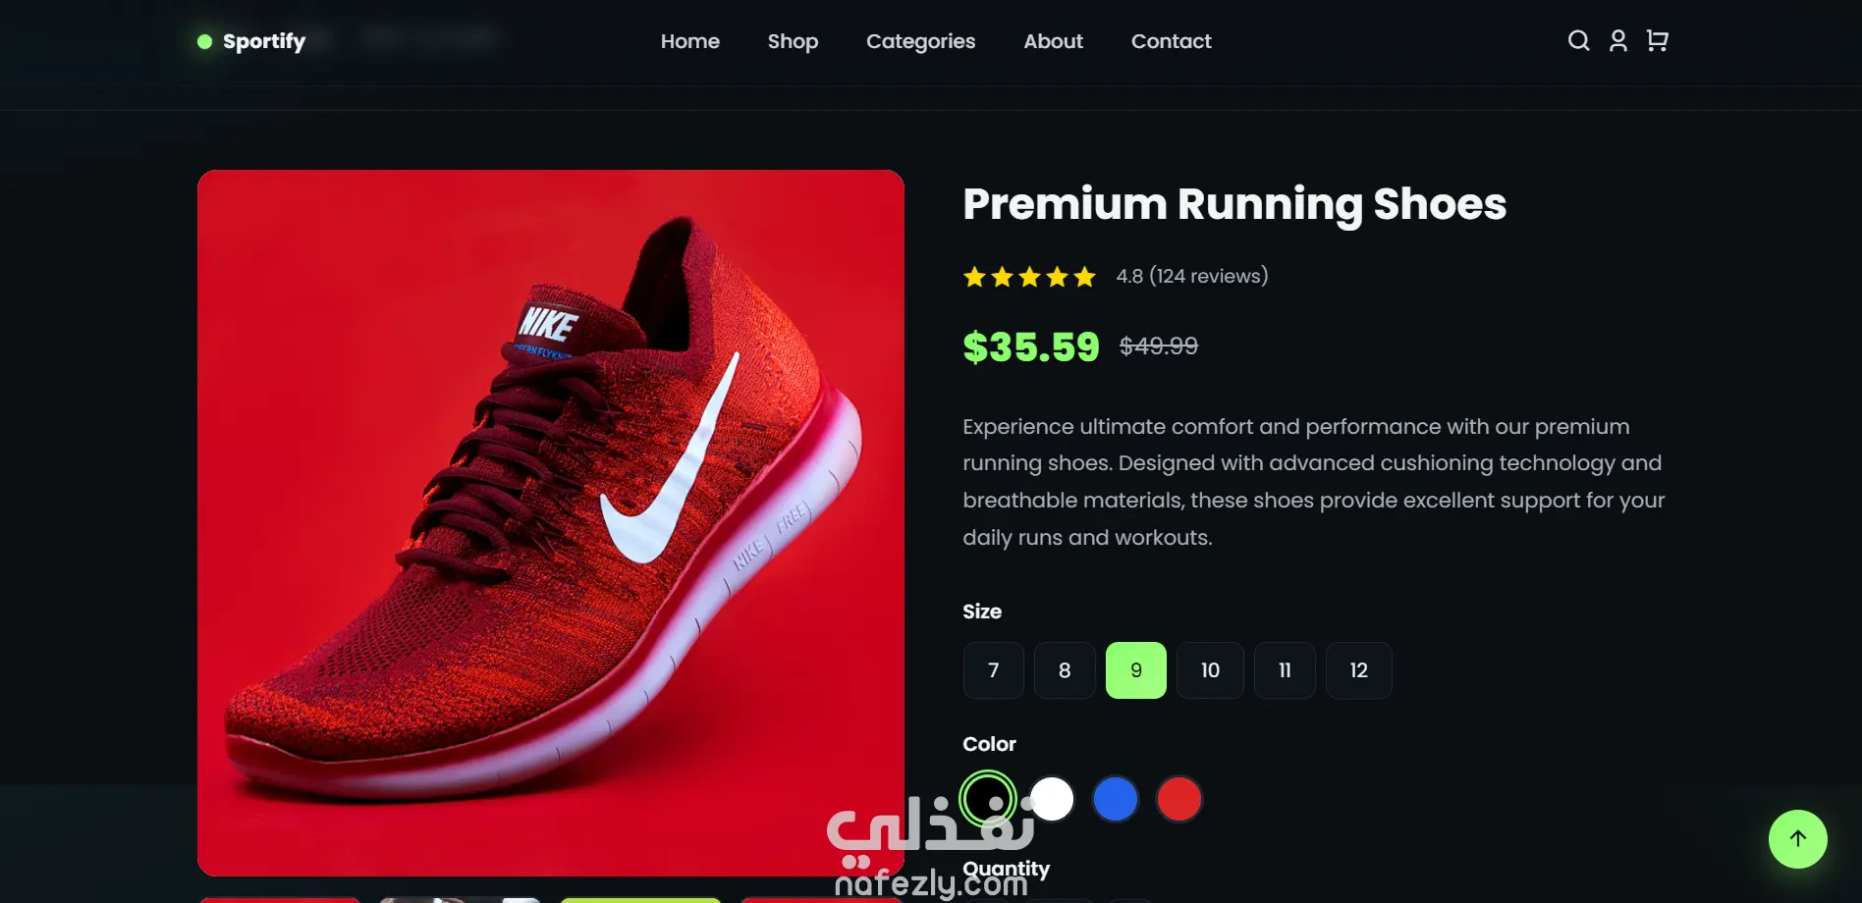Image resolution: width=1862 pixels, height=903 pixels.
Task: Select size 10
Action: (1210, 670)
